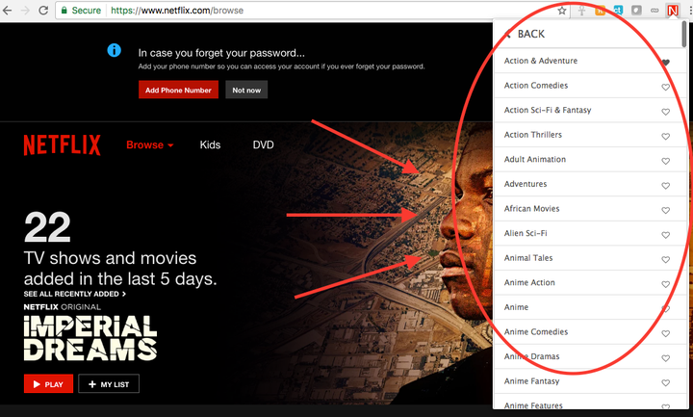The width and height of the screenshot is (693, 417).
Task: Favorite Action Comedies using its heart
Action: (665, 87)
